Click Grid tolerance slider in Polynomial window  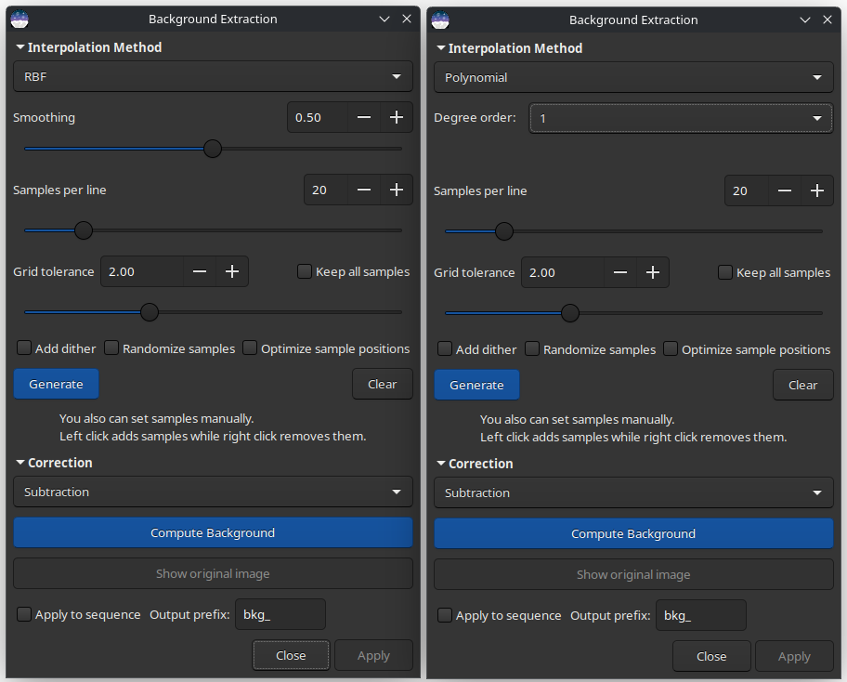(x=570, y=313)
